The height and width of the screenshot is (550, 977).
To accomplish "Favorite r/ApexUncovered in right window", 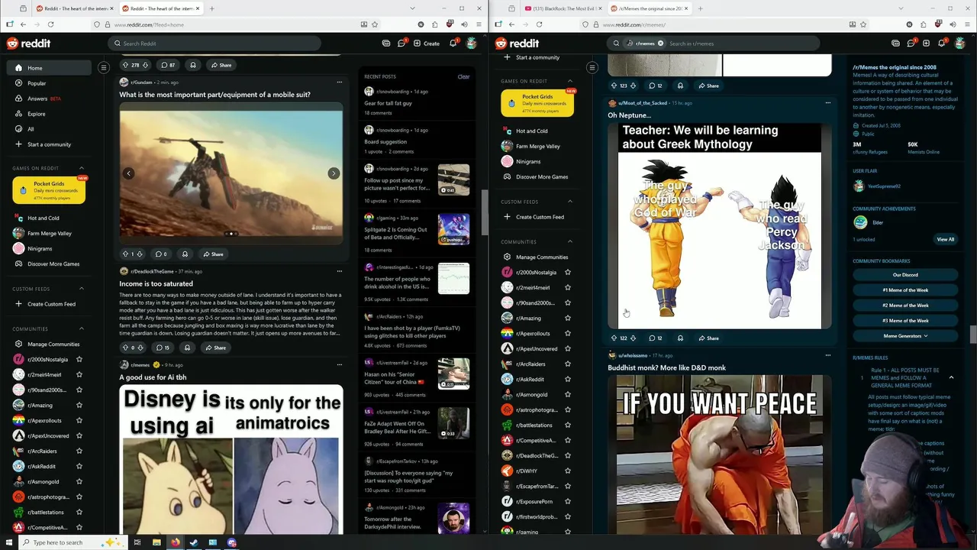I will [567, 348].
